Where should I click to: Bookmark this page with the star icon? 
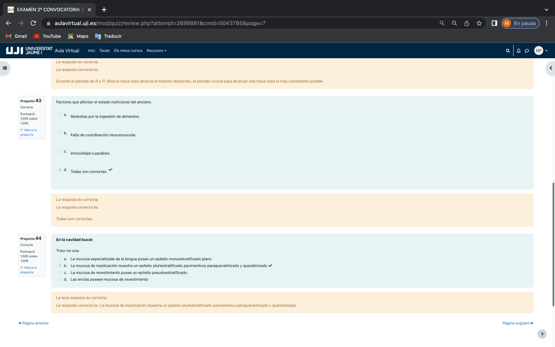coord(479,23)
